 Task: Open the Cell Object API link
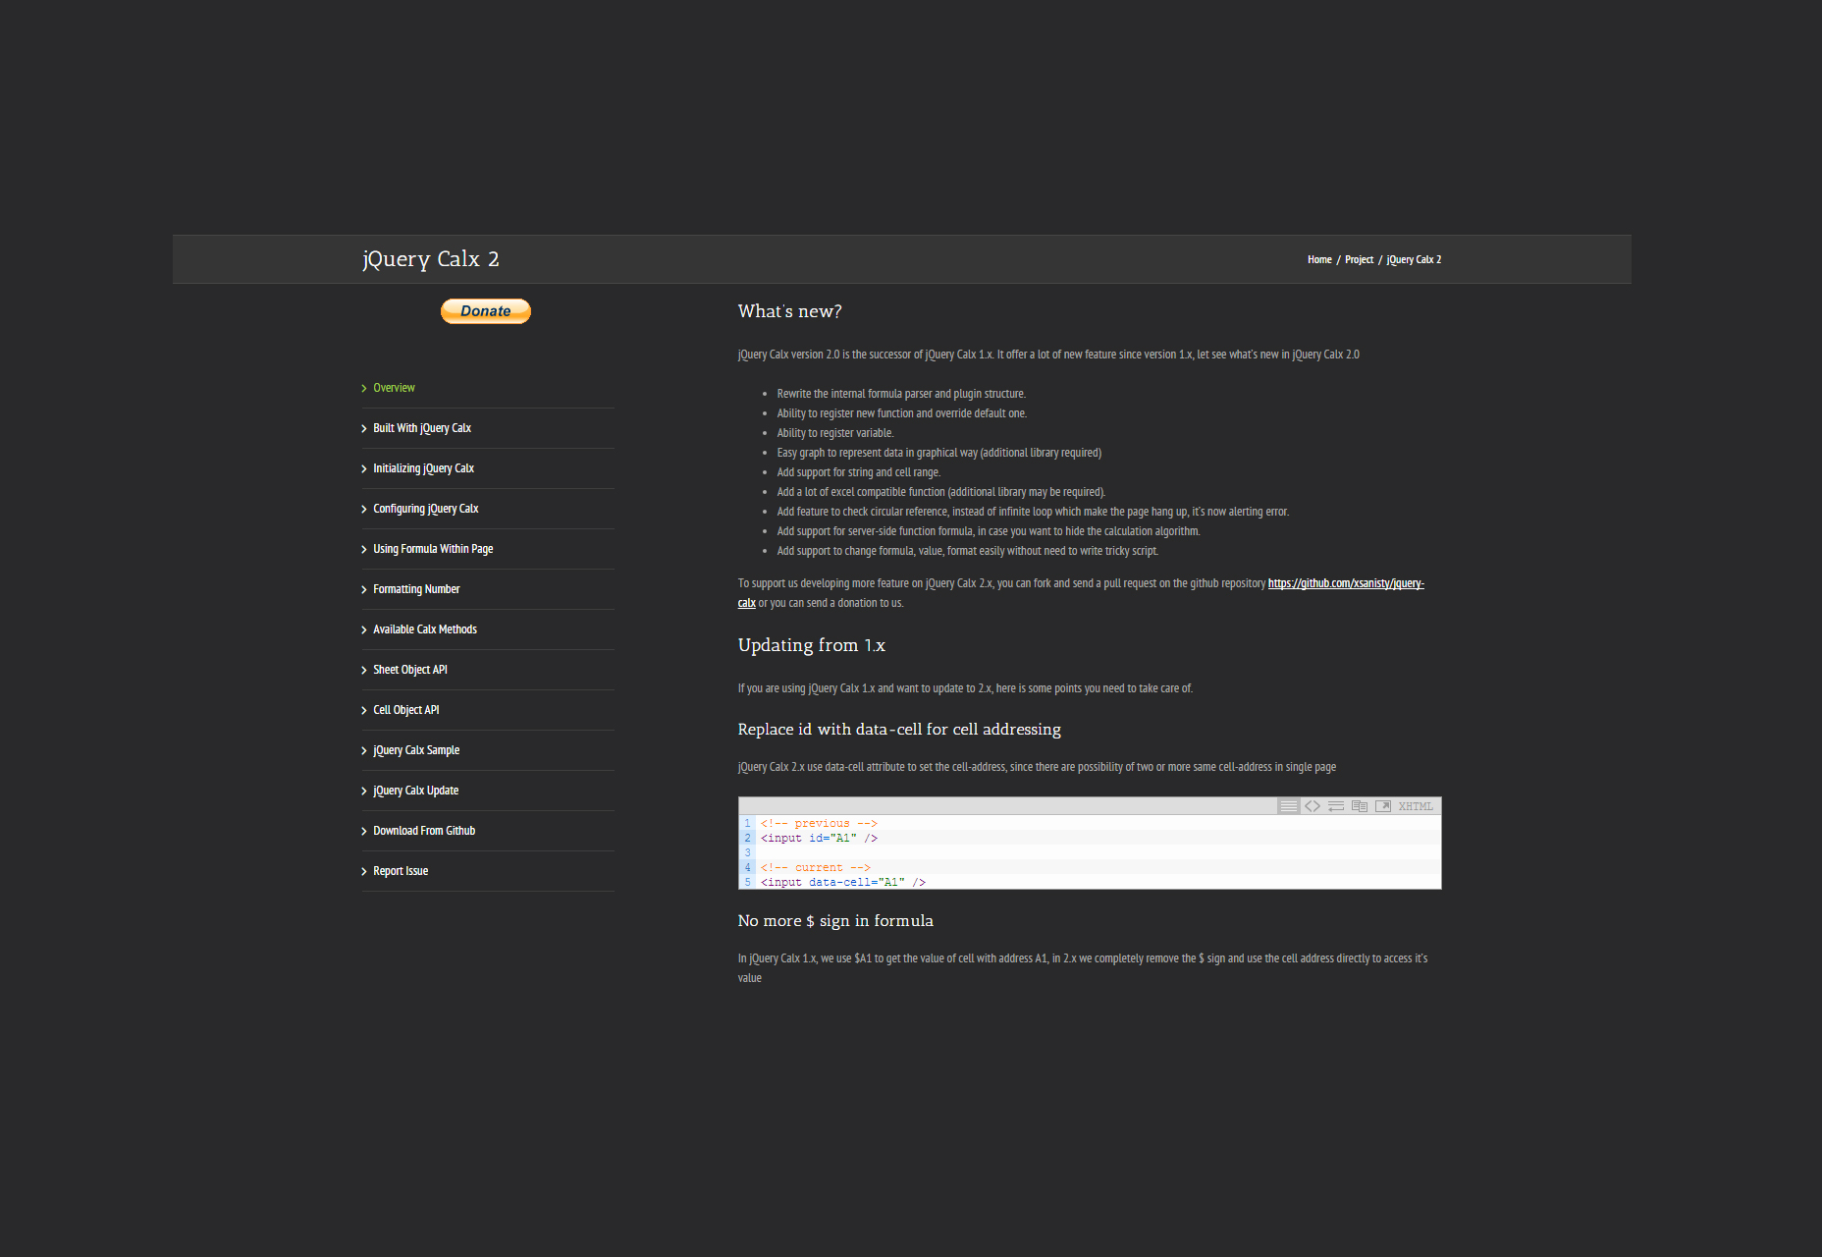pos(405,710)
